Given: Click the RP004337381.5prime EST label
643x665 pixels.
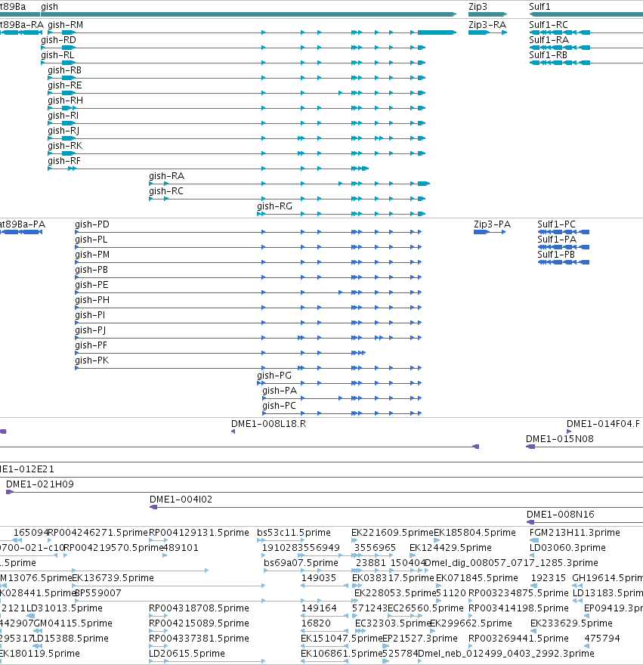Looking at the screenshot, I should point(199,639).
